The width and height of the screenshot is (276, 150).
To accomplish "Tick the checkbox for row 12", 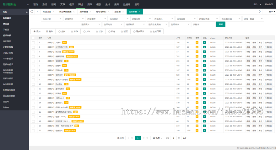I will pyautogui.click(x=33, y=93).
